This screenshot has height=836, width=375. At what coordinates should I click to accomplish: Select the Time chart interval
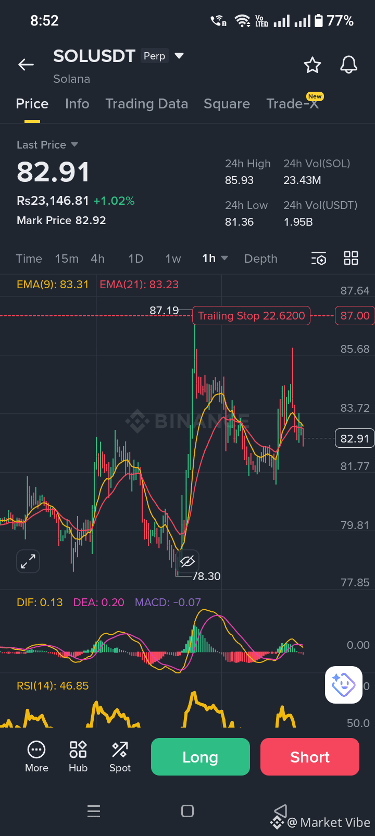[29, 259]
